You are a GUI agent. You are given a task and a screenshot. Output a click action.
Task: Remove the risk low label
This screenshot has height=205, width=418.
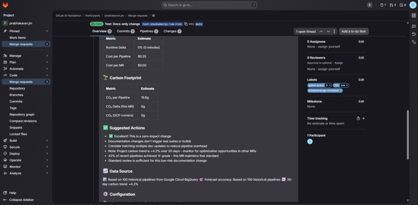[347, 85]
